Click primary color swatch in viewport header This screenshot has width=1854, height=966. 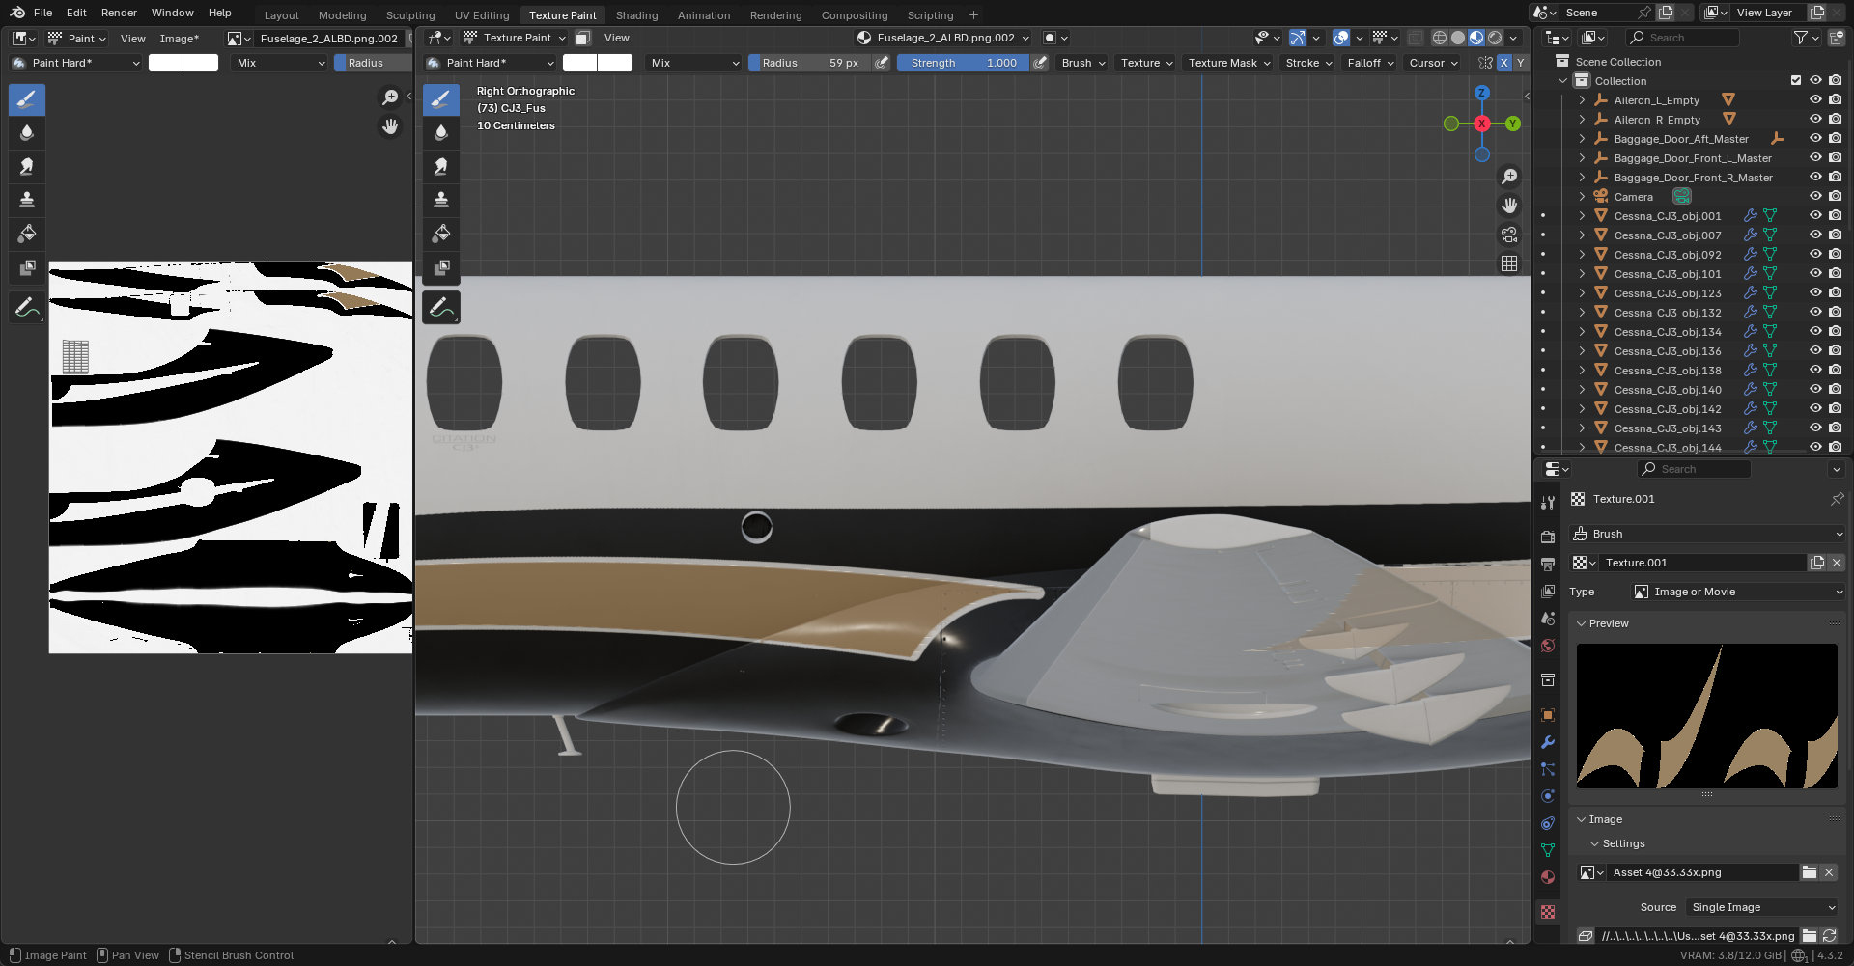579,63
